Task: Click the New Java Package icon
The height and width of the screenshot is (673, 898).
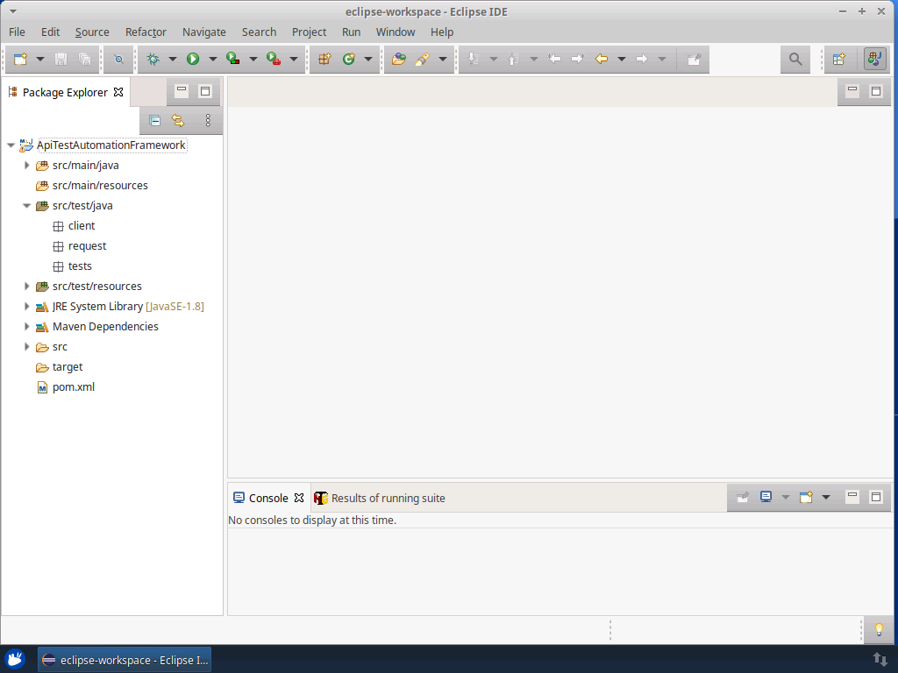Action: [324, 59]
